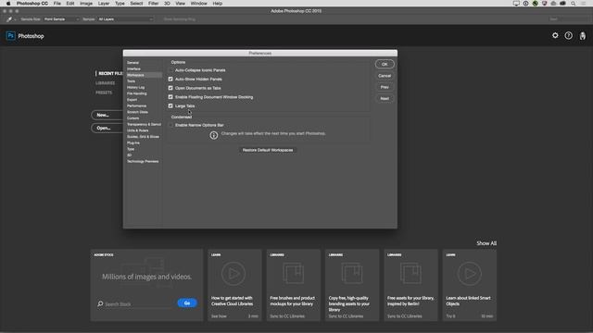
Task: Click the profile icon beside the help icon
Action: click(x=583, y=36)
